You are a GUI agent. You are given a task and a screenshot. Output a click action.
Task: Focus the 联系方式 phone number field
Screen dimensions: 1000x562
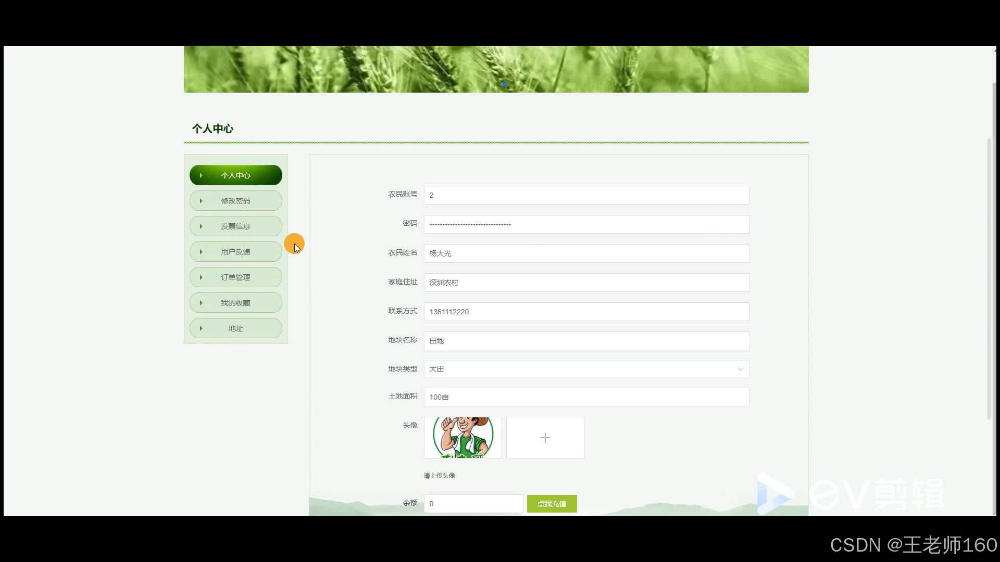tap(586, 312)
